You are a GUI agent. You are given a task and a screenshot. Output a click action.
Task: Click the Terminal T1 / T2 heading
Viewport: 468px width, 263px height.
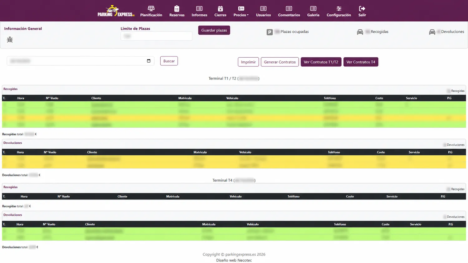coord(234,79)
